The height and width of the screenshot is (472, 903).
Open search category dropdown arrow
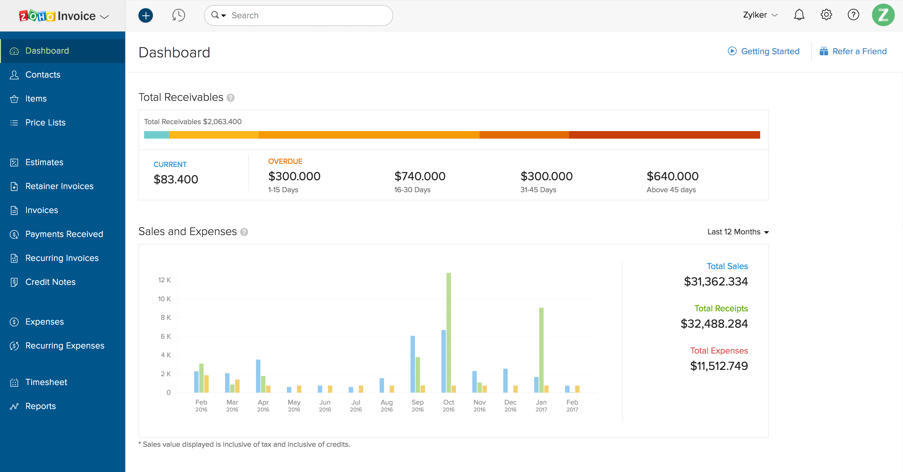point(224,15)
